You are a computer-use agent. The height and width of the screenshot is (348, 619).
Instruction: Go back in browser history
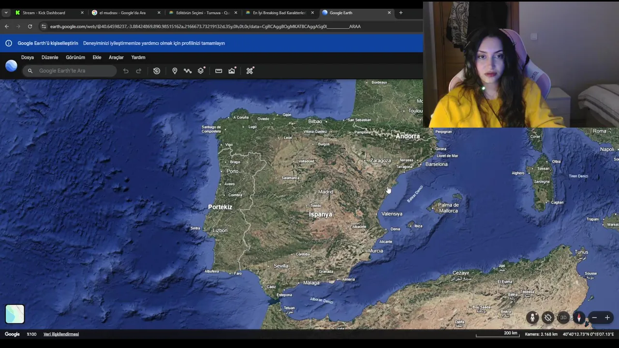pos(7,27)
